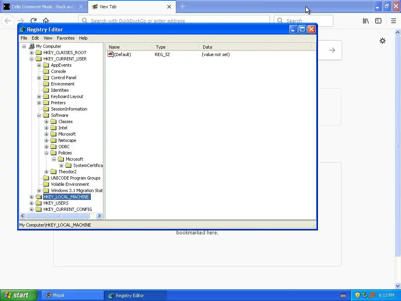401x301 pixels.
Task: Select the UNICODE Program Groups folder icon
Action: click(46, 178)
